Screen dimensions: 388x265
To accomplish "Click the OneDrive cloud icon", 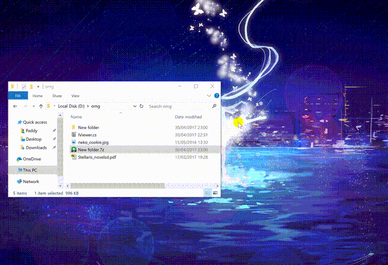I will pyautogui.click(x=19, y=159).
